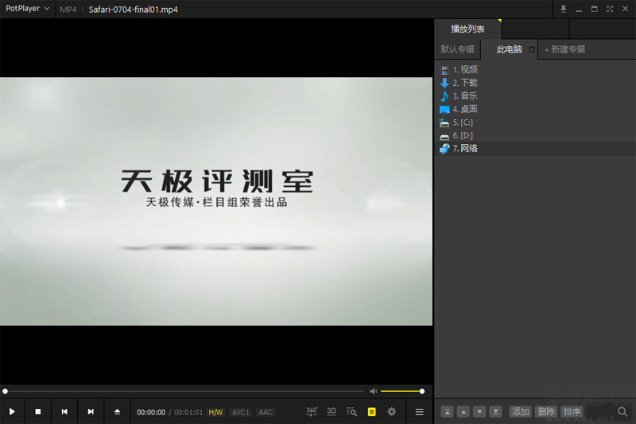Move playlist item down
The height and width of the screenshot is (424, 636).
tap(479, 412)
